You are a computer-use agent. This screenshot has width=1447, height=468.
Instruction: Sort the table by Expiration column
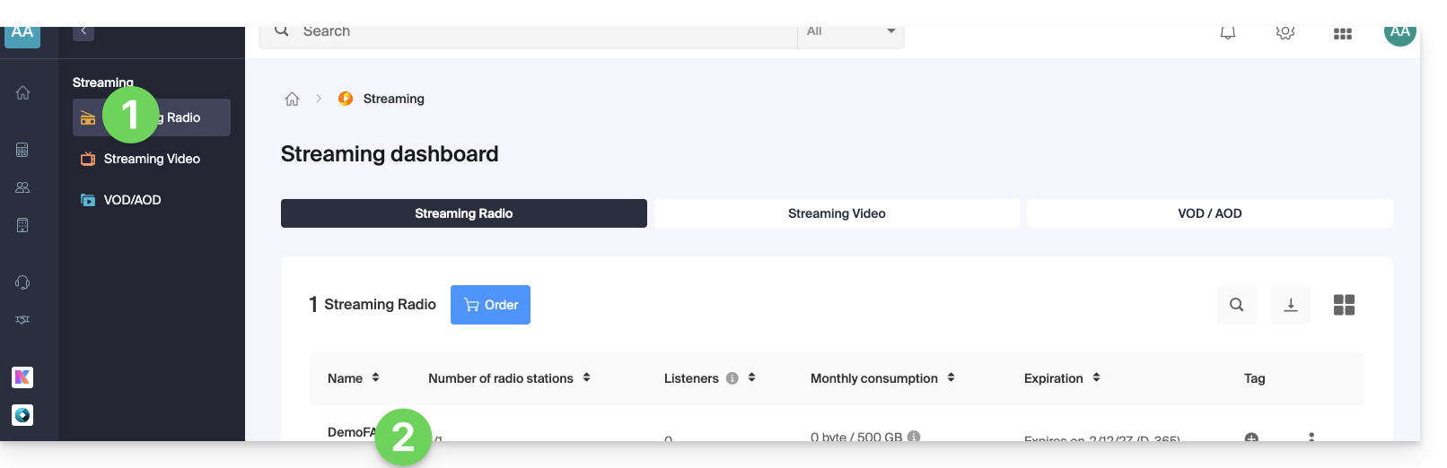pos(1096,378)
